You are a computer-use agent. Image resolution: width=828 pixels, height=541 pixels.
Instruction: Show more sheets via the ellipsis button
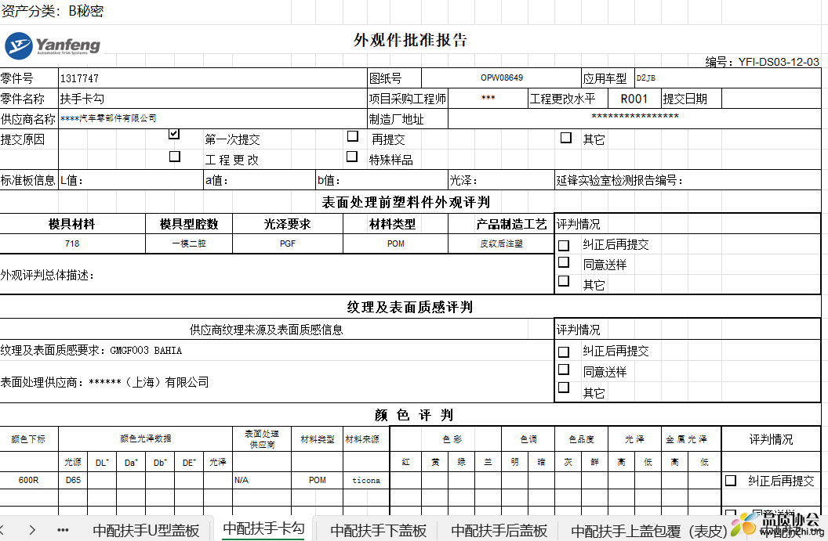[x=63, y=530]
